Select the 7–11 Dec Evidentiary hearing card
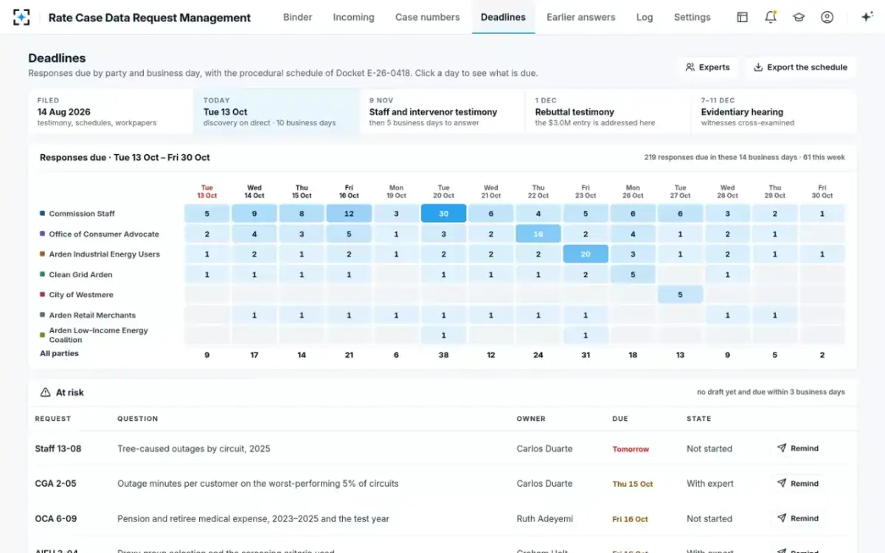Screen dimensions: 885x553 point(774,111)
